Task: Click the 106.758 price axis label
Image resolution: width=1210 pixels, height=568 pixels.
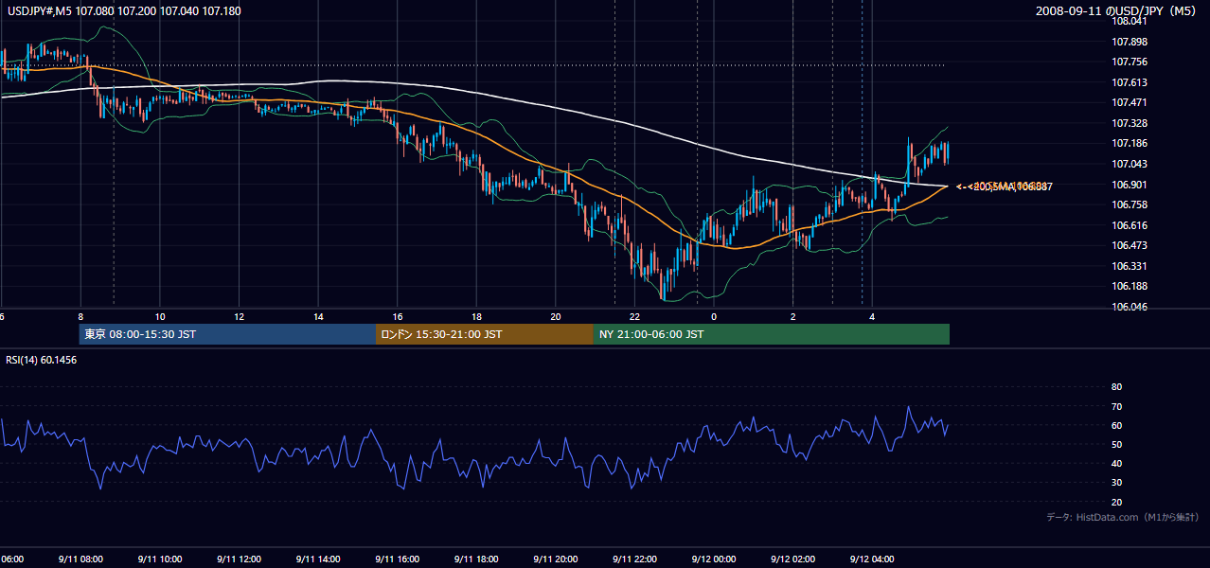Action: pos(1130,204)
